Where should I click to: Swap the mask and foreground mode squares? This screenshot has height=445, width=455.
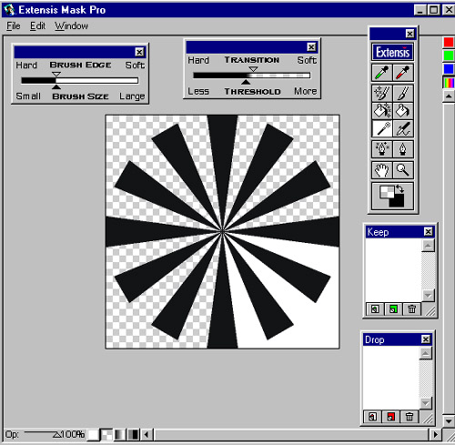[400, 189]
